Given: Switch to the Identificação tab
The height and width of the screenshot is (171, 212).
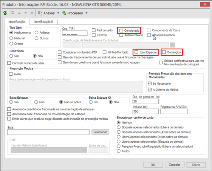Looking at the screenshot, I should [x=17, y=22].
